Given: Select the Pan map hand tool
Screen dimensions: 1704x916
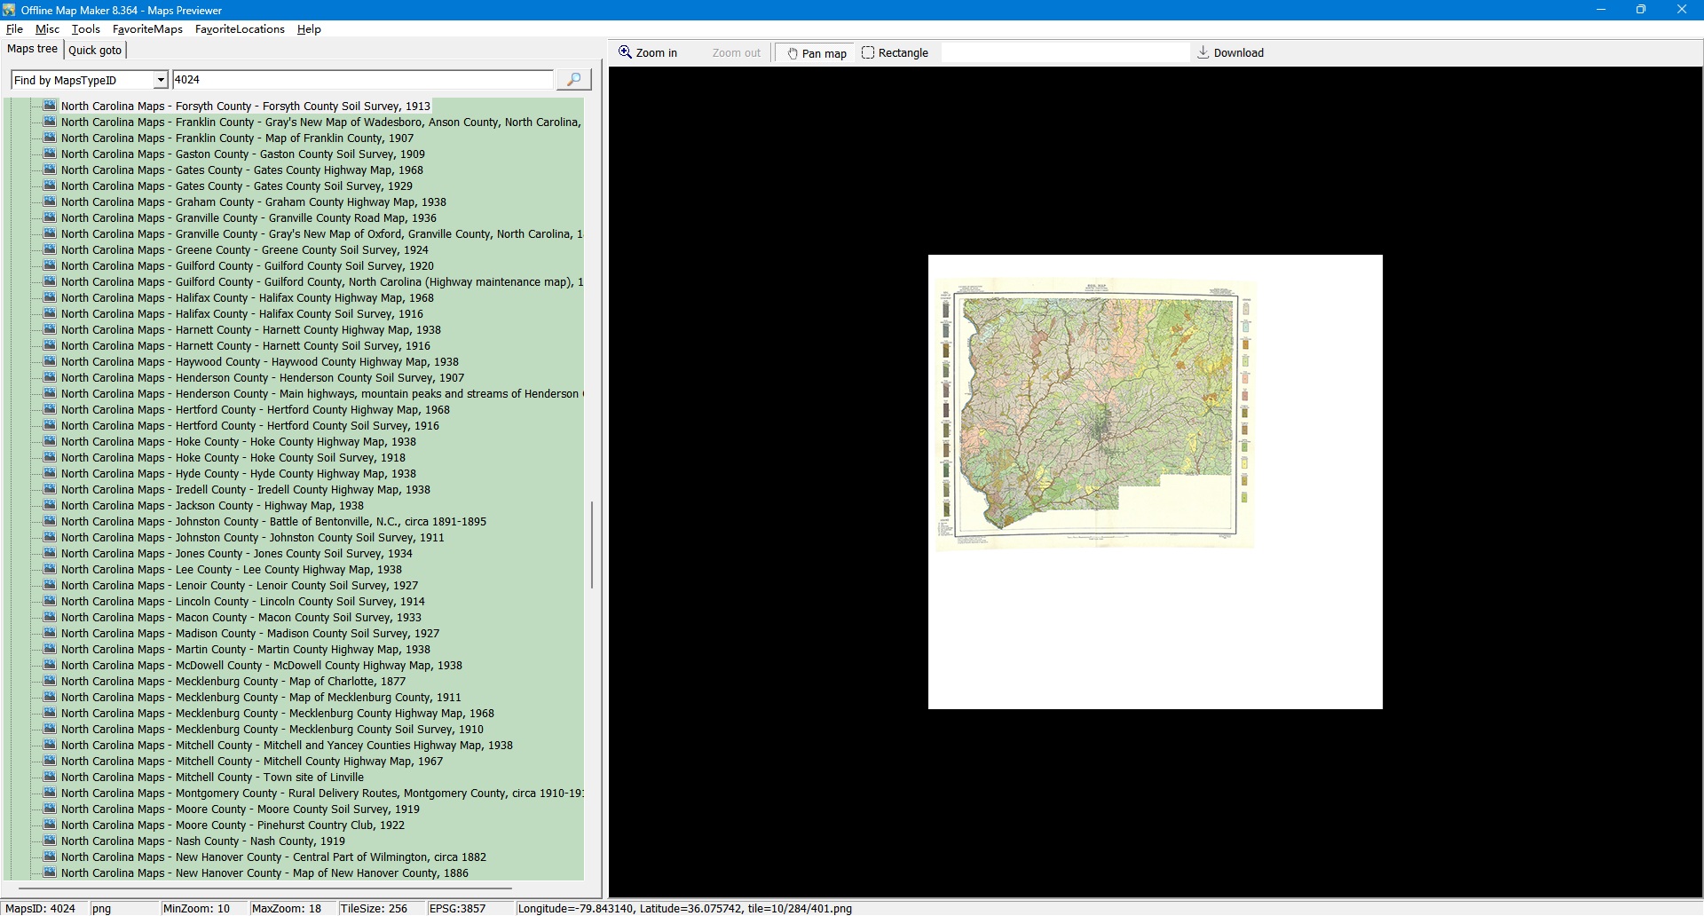Looking at the screenshot, I should [x=816, y=53].
